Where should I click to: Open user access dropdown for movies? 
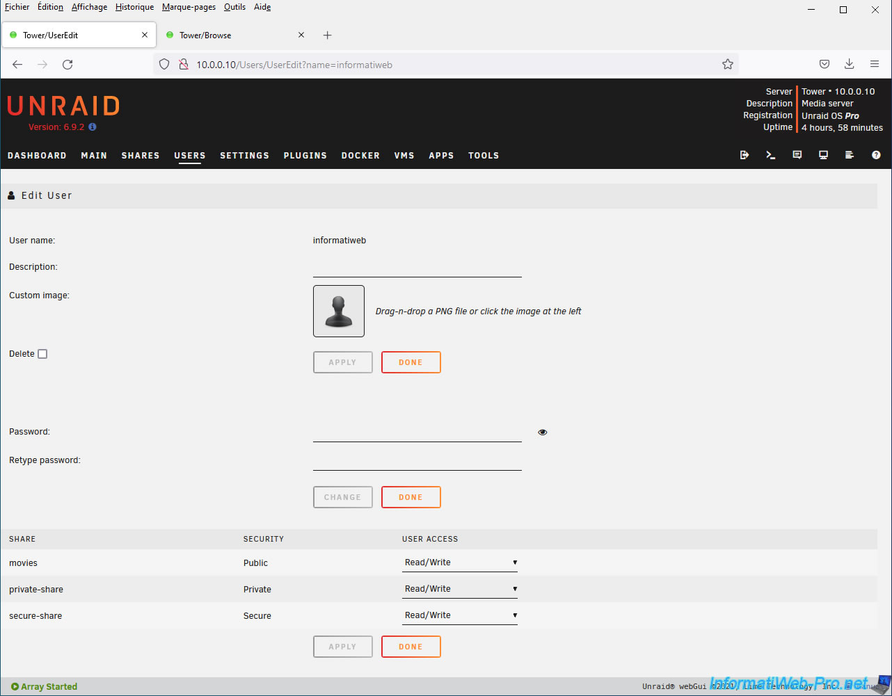(x=460, y=563)
